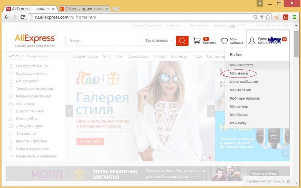Image resolution: width=301 pixels, height=188 pixels.
Task: Go to previous banner slide arrow
Action: 69,111
